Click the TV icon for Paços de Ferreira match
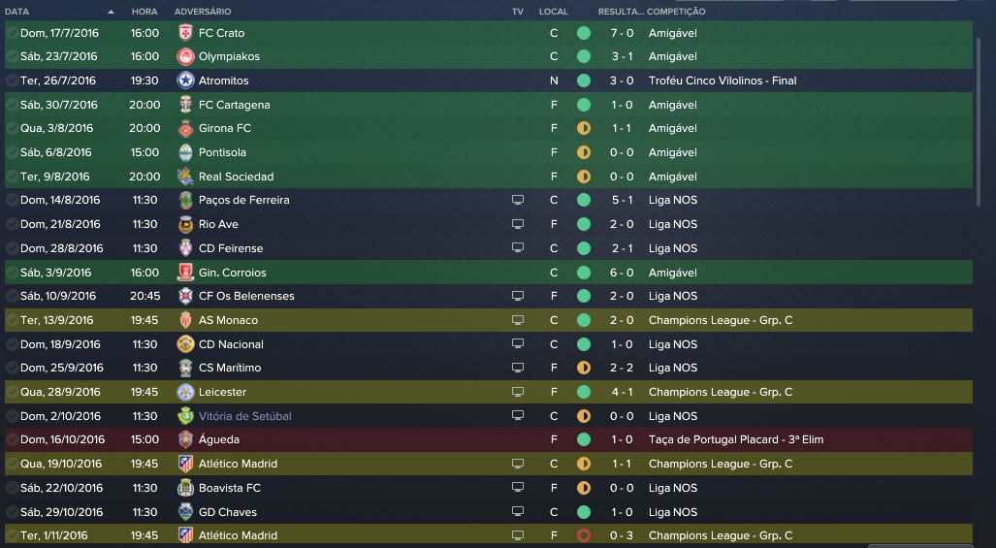Screen dimensions: 996x548 point(518,200)
